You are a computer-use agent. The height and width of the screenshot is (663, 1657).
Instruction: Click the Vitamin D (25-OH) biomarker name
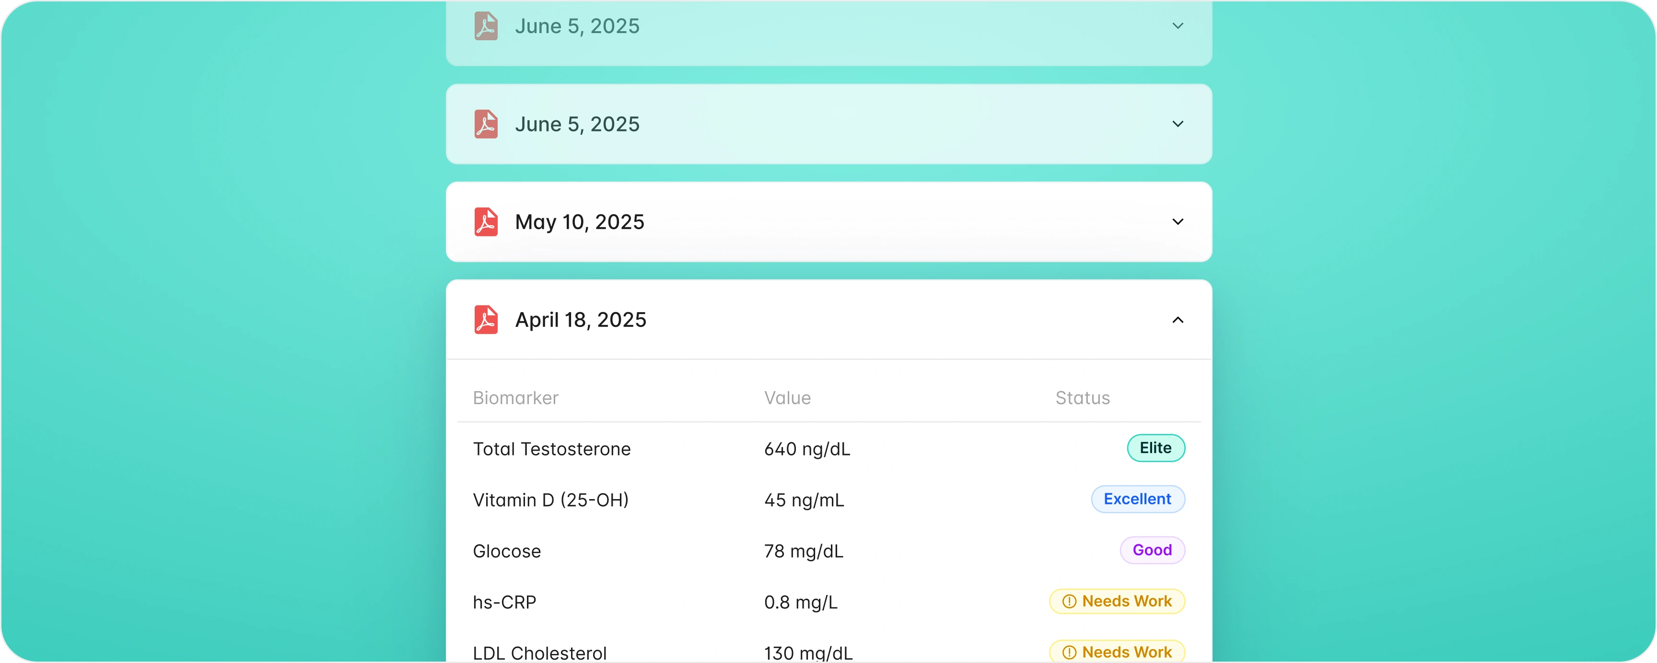pyautogui.click(x=550, y=500)
